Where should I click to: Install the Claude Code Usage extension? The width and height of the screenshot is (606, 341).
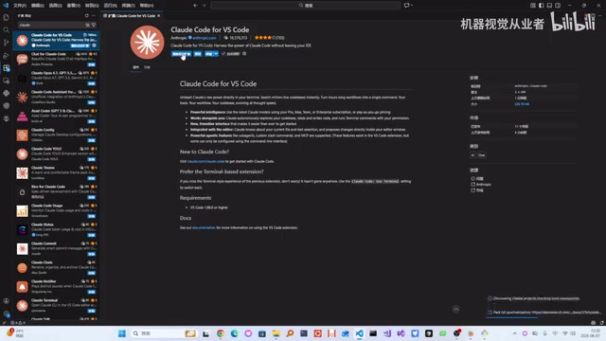click(x=92, y=216)
